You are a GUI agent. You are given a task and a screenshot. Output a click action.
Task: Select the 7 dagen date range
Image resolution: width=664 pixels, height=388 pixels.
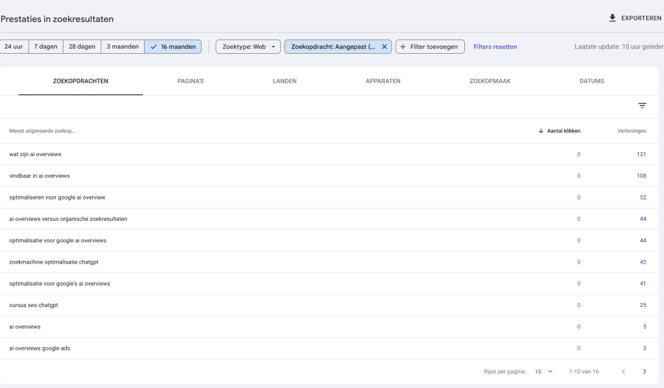[46, 47]
